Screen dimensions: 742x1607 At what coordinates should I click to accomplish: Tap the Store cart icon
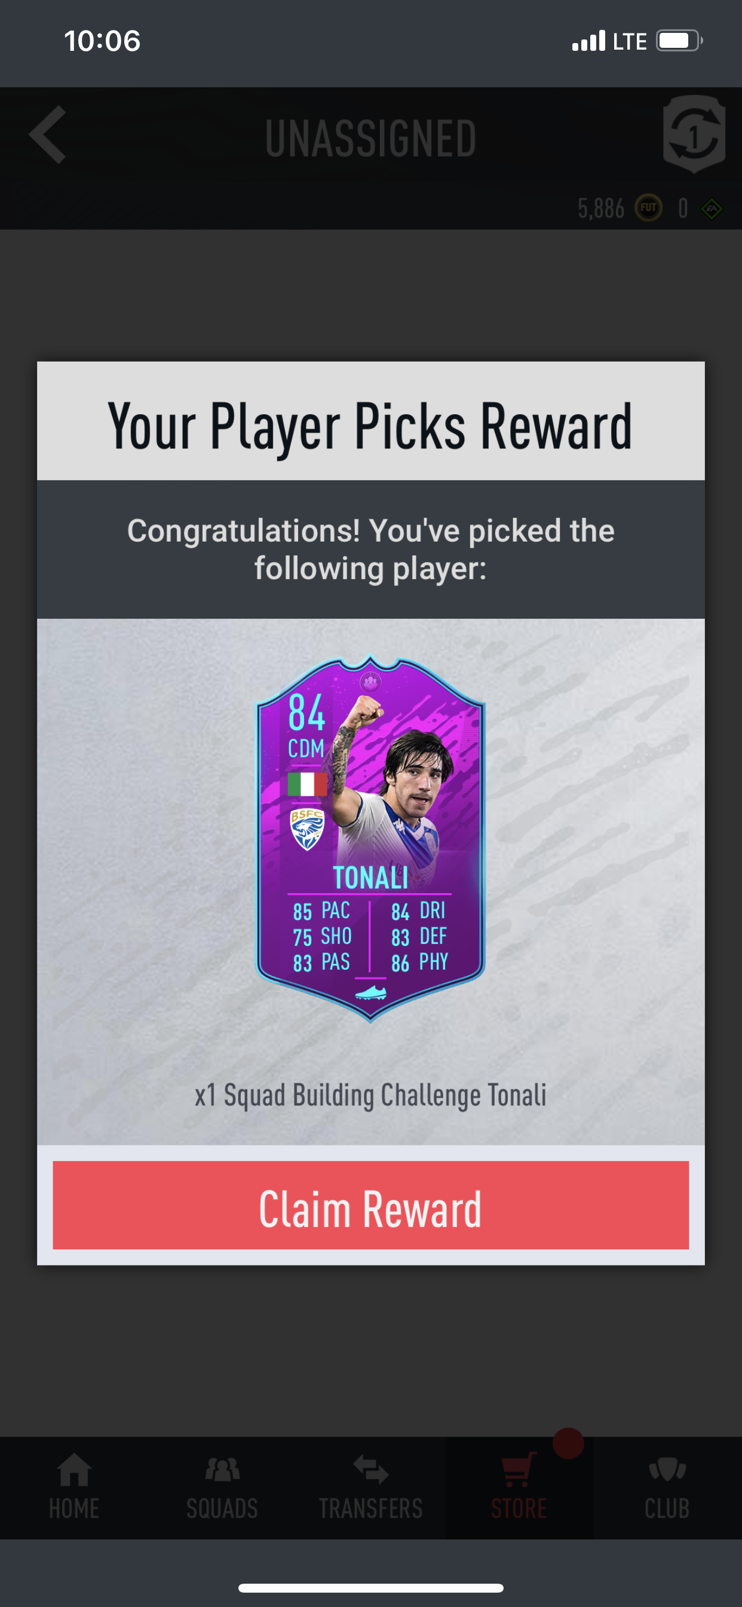[519, 1469]
